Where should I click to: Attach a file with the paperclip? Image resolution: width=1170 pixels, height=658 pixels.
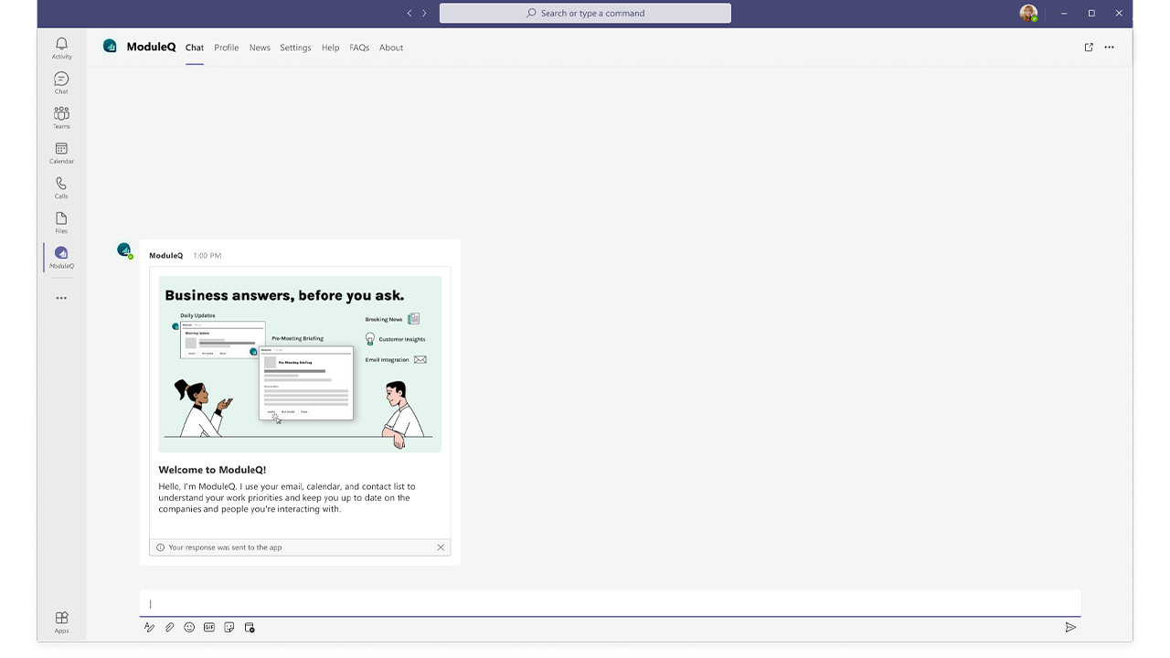(x=169, y=627)
